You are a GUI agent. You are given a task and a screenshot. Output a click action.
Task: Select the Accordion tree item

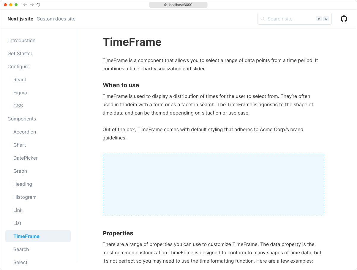(25, 132)
